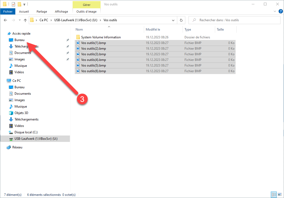
Task: Click date 19.12.2023 08:26 cell
Action: tap(157, 37)
